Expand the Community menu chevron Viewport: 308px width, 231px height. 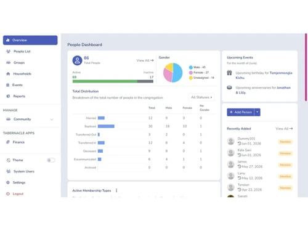(52, 120)
